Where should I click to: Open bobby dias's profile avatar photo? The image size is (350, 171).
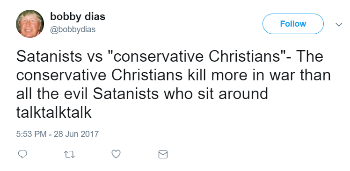click(x=30, y=24)
